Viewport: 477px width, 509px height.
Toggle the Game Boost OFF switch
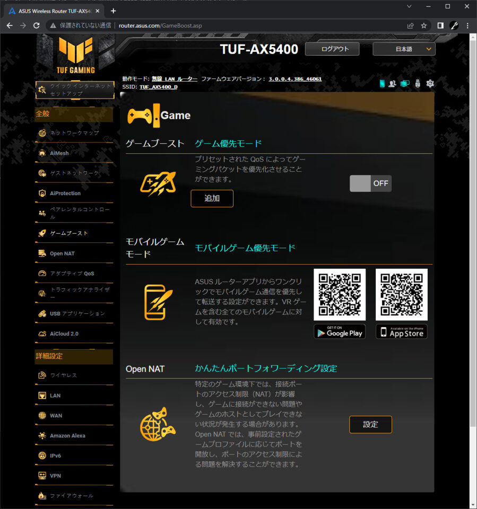click(370, 183)
